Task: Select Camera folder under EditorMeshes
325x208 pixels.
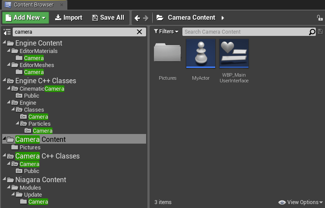Action: (x=34, y=72)
